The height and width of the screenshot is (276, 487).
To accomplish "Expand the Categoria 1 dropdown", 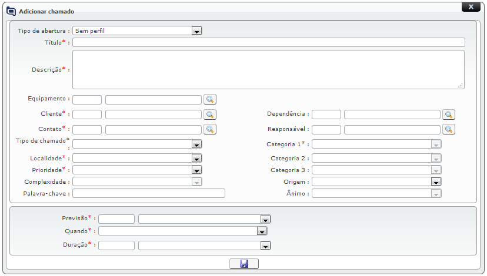I will [376, 144].
